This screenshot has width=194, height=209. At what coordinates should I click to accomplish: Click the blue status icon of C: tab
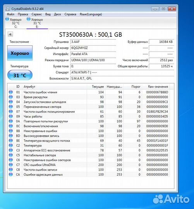click(7, 19)
